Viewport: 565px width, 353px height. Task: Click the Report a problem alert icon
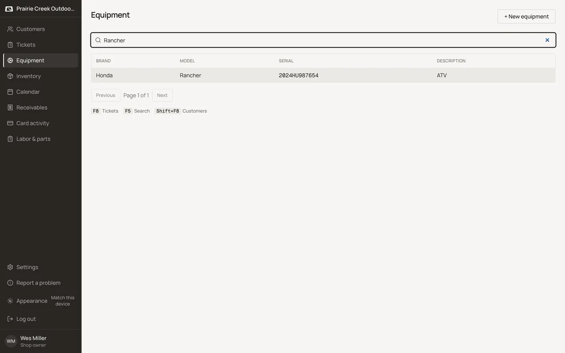[x=10, y=283]
